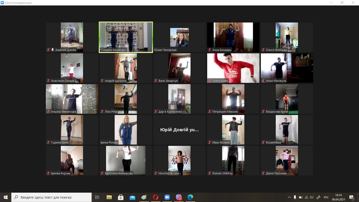Select Roma Boiko's video tile

233,68
